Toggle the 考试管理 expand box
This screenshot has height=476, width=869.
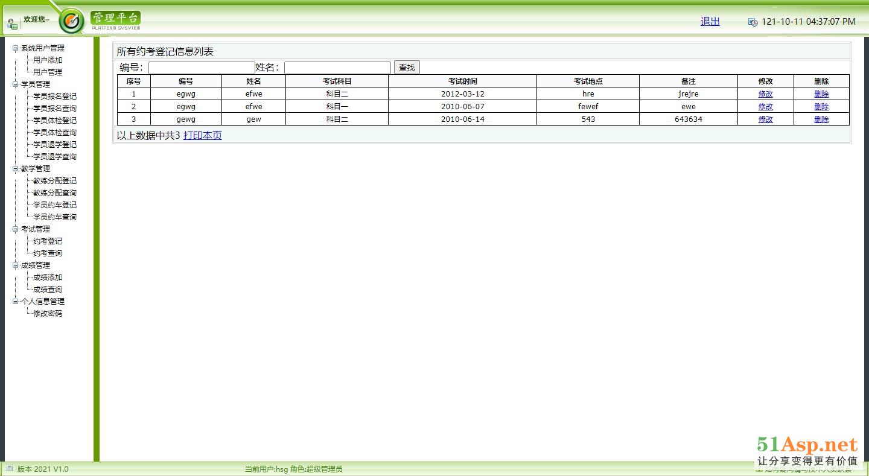click(x=16, y=229)
